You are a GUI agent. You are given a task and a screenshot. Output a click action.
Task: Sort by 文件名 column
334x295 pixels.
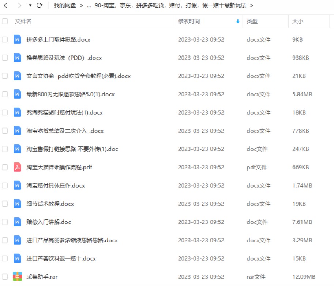tap(23, 21)
